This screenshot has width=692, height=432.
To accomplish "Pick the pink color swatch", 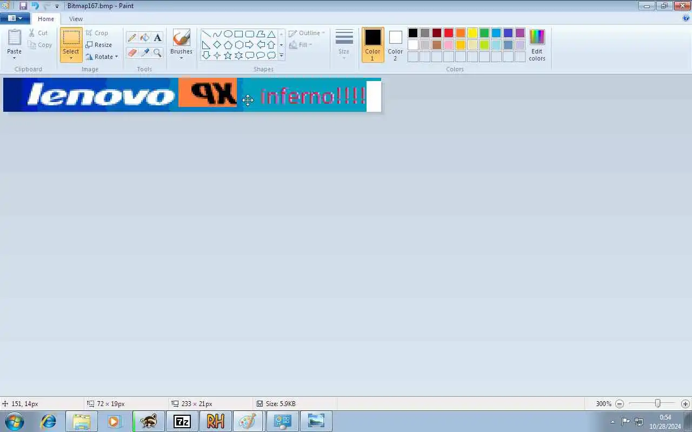I will [449, 45].
